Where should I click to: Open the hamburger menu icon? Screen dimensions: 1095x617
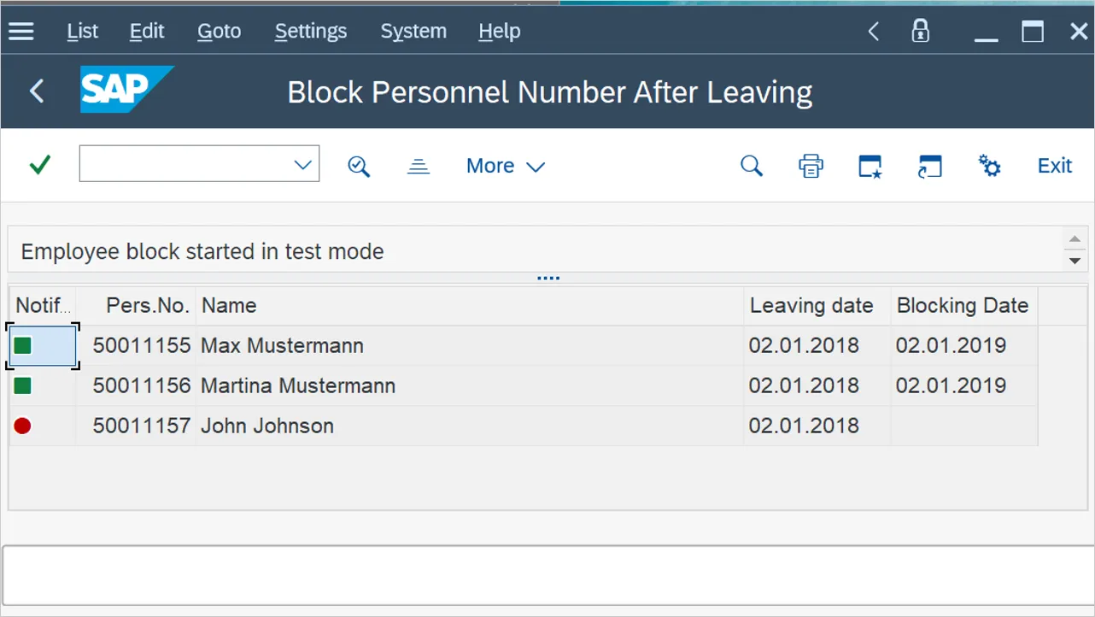pos(21,32)
